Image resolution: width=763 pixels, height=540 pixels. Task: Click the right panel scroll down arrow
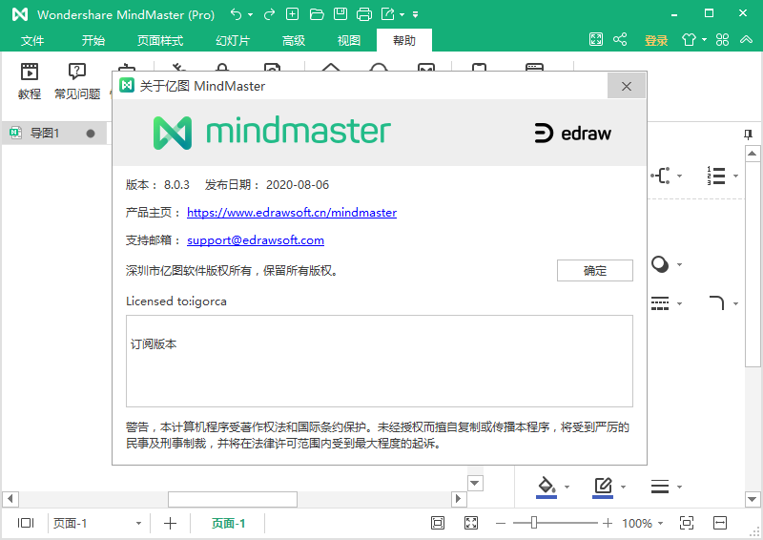pyautogui.click(x=752, y=500)
